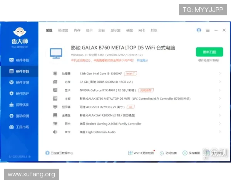This screenshot has width=231, height=184.
Task: Open 功耗估算 tool
Action: [x=168, y=153]
